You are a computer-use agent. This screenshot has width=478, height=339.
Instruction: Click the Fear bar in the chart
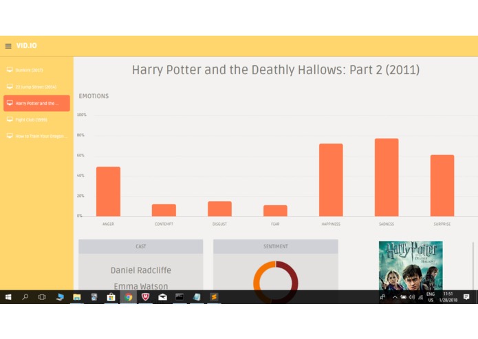pyautogui.click(x=275, y=211)
